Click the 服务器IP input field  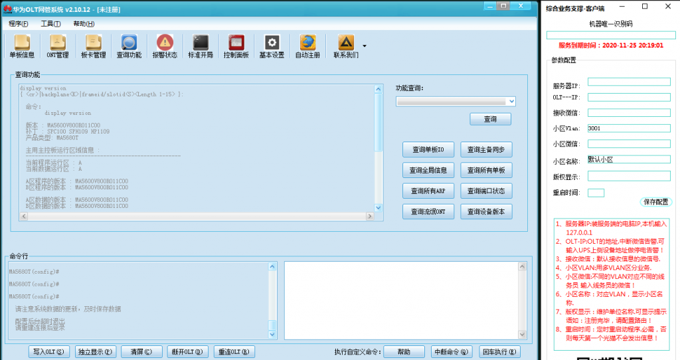629,82
